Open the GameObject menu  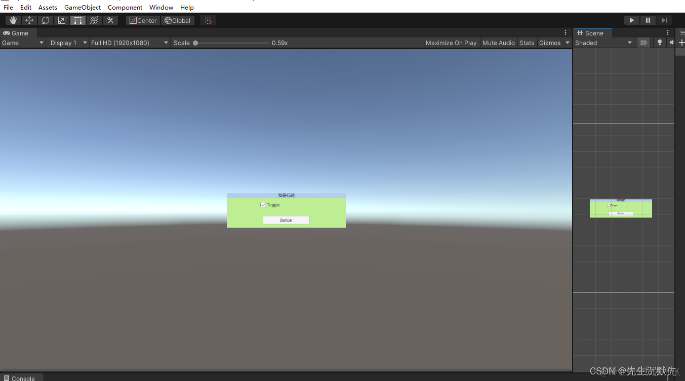pyautogui.click(x=83, y=7)
